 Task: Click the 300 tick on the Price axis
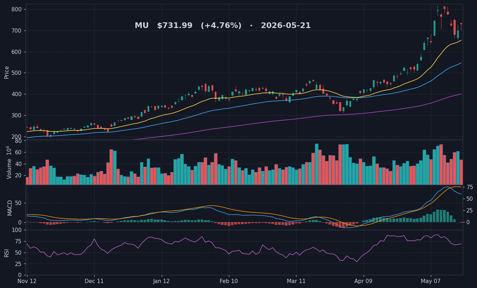(x=16, y=116)
